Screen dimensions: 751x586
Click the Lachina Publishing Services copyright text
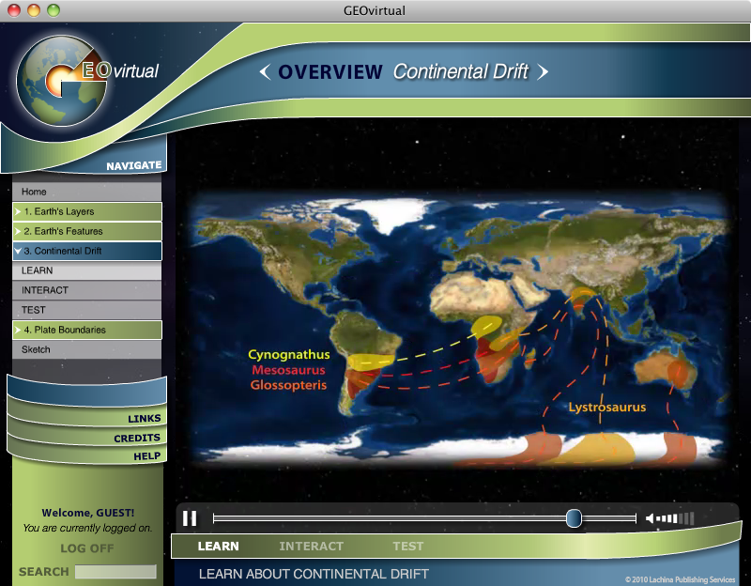click(680, 579)
